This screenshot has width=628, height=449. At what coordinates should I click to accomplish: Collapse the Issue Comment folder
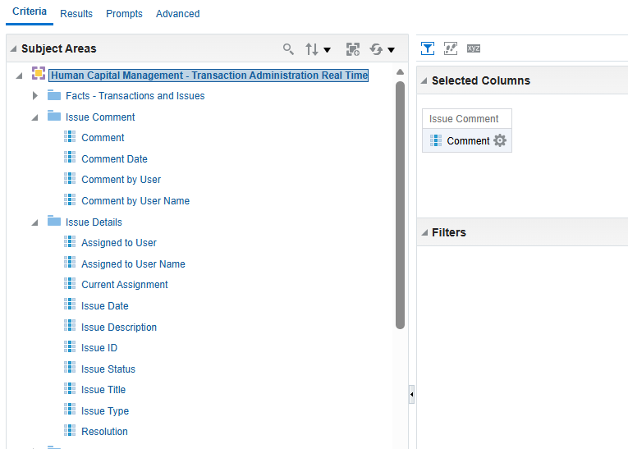pos(35,117)
